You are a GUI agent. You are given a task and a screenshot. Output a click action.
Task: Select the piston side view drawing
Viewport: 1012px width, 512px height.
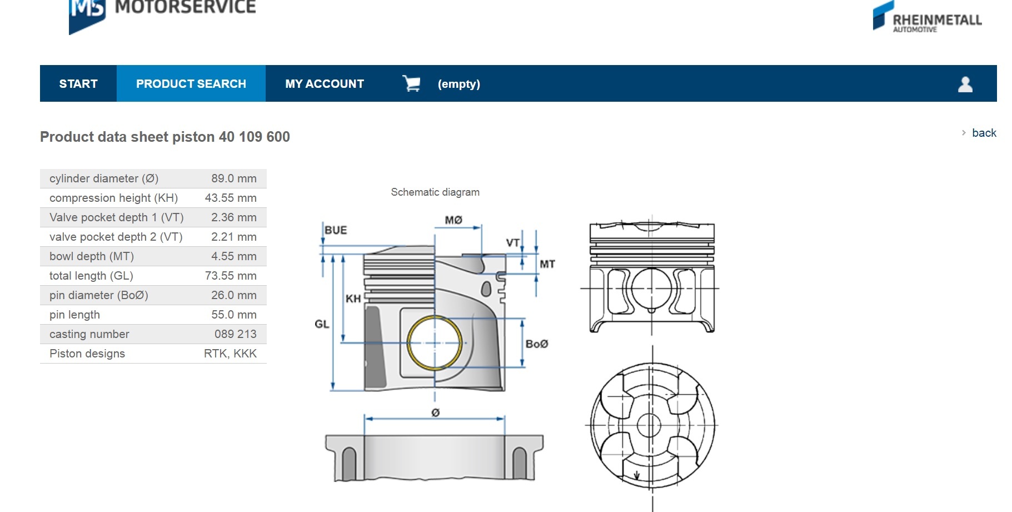click(x=651, y=277)
